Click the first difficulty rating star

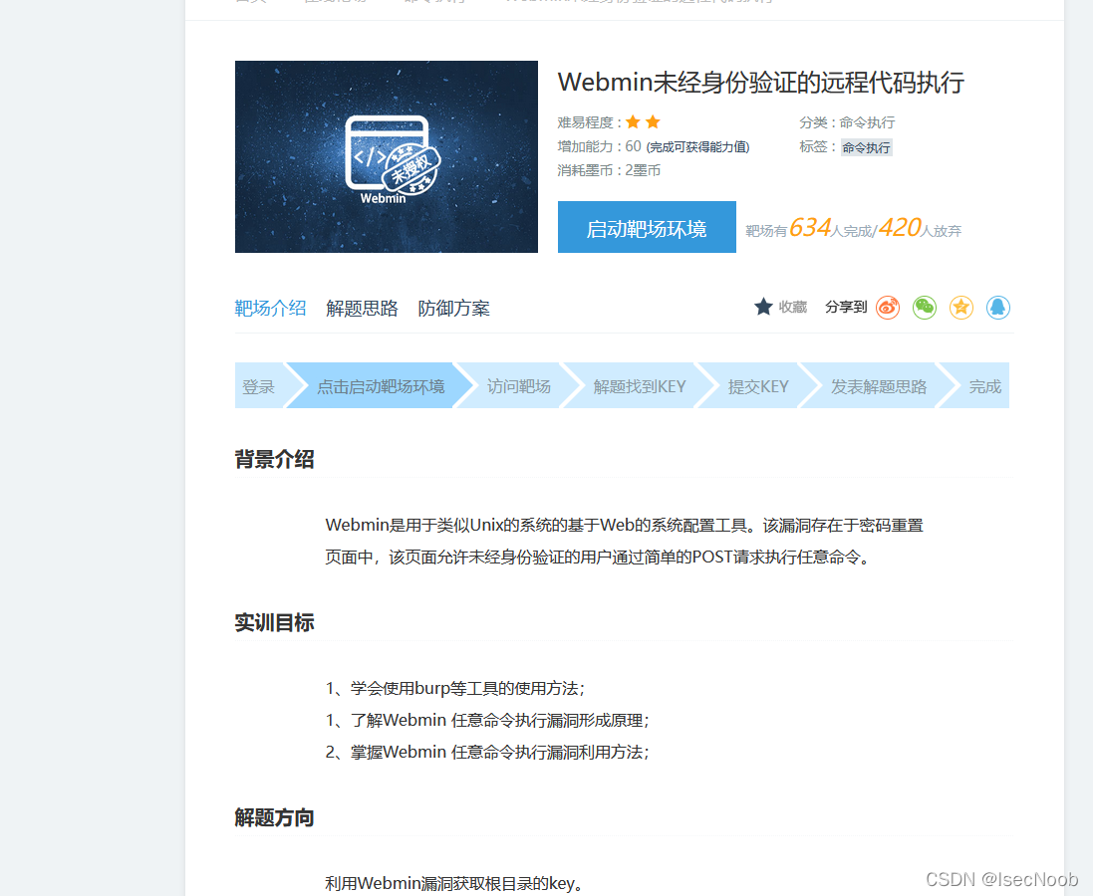click(634, 122)
